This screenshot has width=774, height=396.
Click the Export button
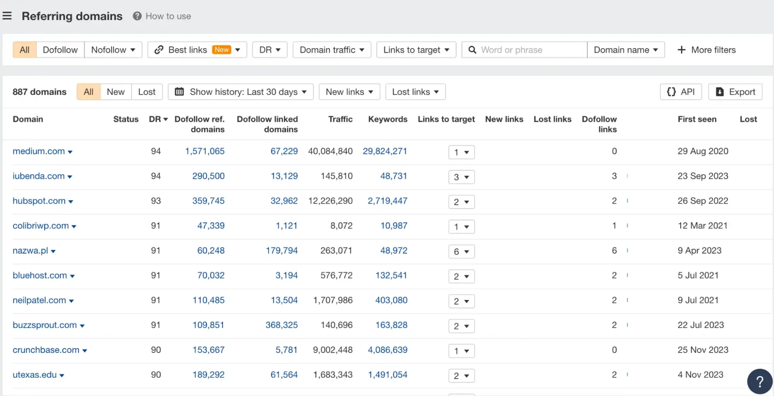point(735,92)
